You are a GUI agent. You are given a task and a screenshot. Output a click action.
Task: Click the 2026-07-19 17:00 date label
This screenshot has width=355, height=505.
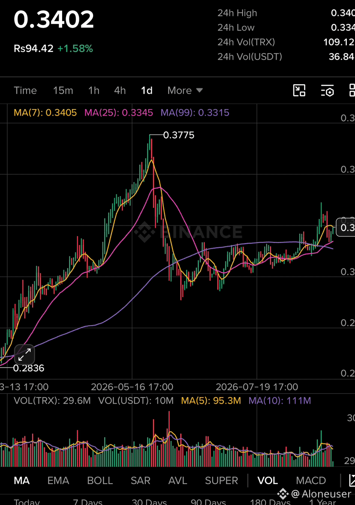click(257, 387)
